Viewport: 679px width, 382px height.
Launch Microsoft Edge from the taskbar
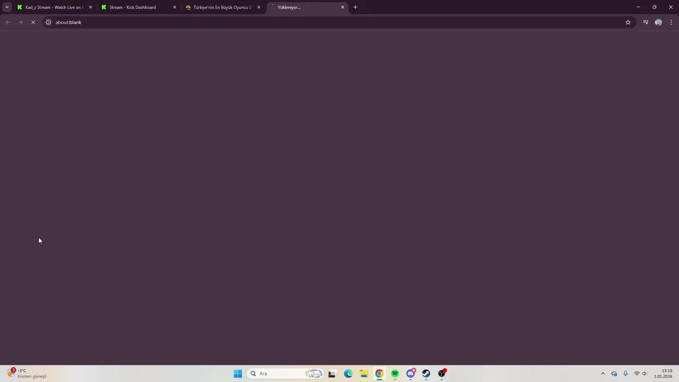pyautogui.click(x=348, y=374)
